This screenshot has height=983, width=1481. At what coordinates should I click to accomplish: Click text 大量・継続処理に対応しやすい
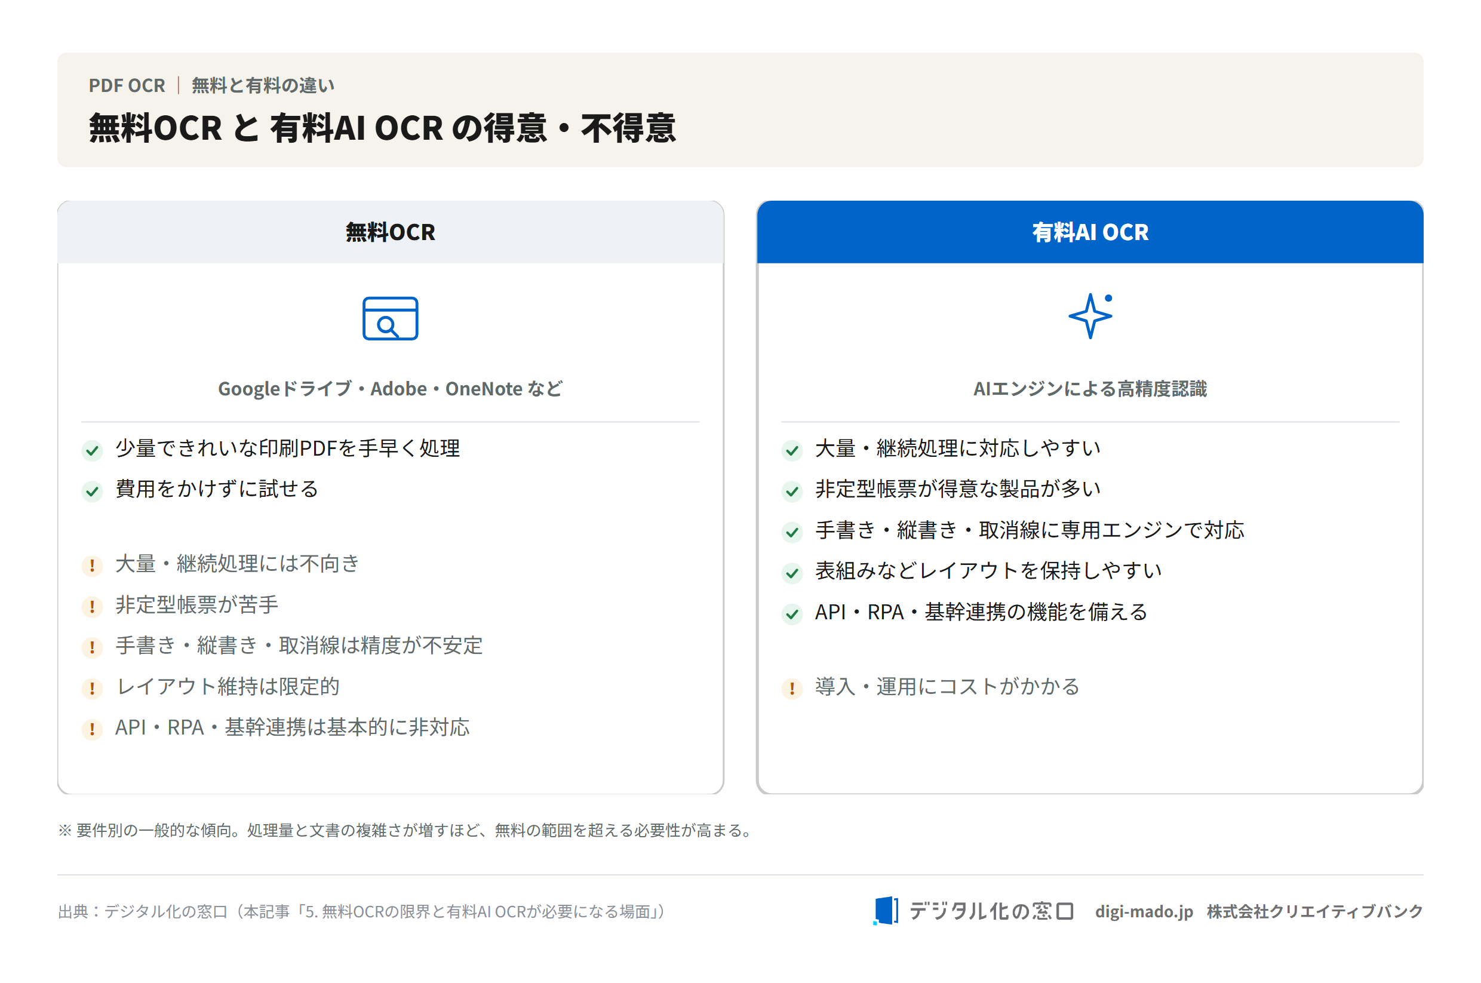[x=958, y=449]
